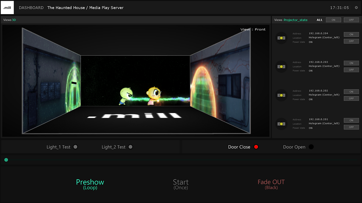Screen dimensions: 362x203
Task: Switch OFF projector 192.168.0.203
Action: (x=351, y=70)
